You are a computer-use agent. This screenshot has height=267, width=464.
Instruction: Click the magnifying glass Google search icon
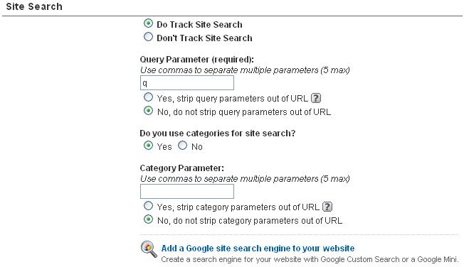click(149, 249)
